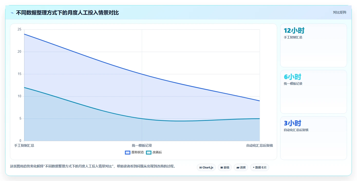
Task: Click the 对比矩阵 label in the header
Action: tap(340, 13)
